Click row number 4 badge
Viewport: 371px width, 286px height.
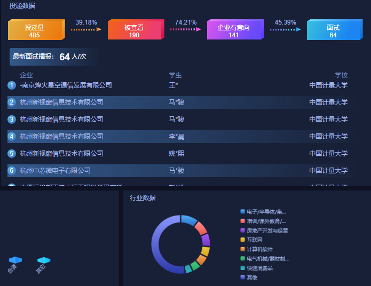(12, 137)
